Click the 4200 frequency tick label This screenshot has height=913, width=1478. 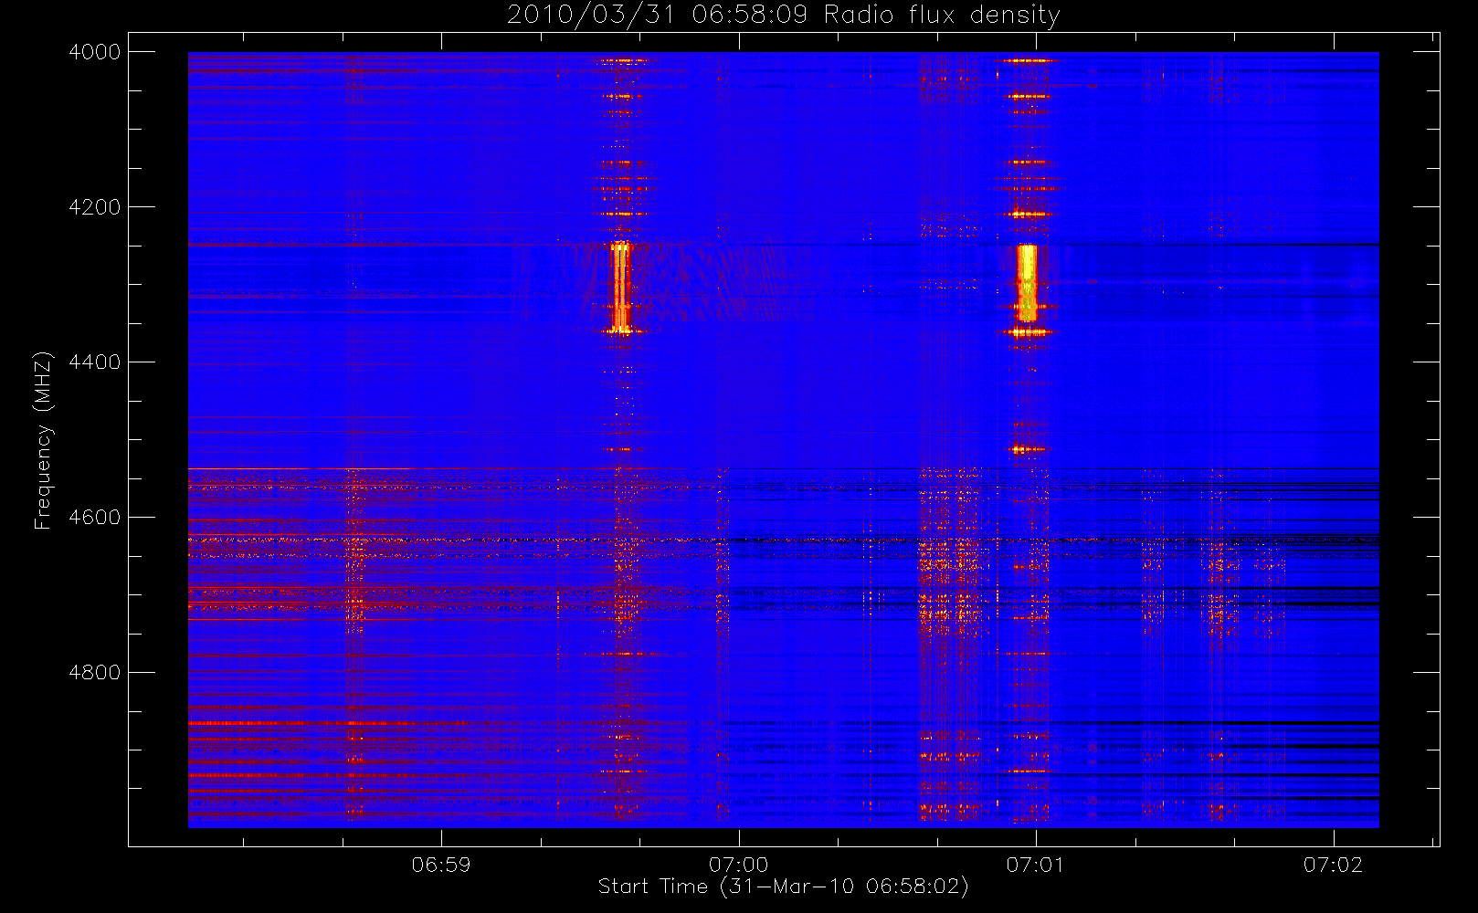click(95, 207)
